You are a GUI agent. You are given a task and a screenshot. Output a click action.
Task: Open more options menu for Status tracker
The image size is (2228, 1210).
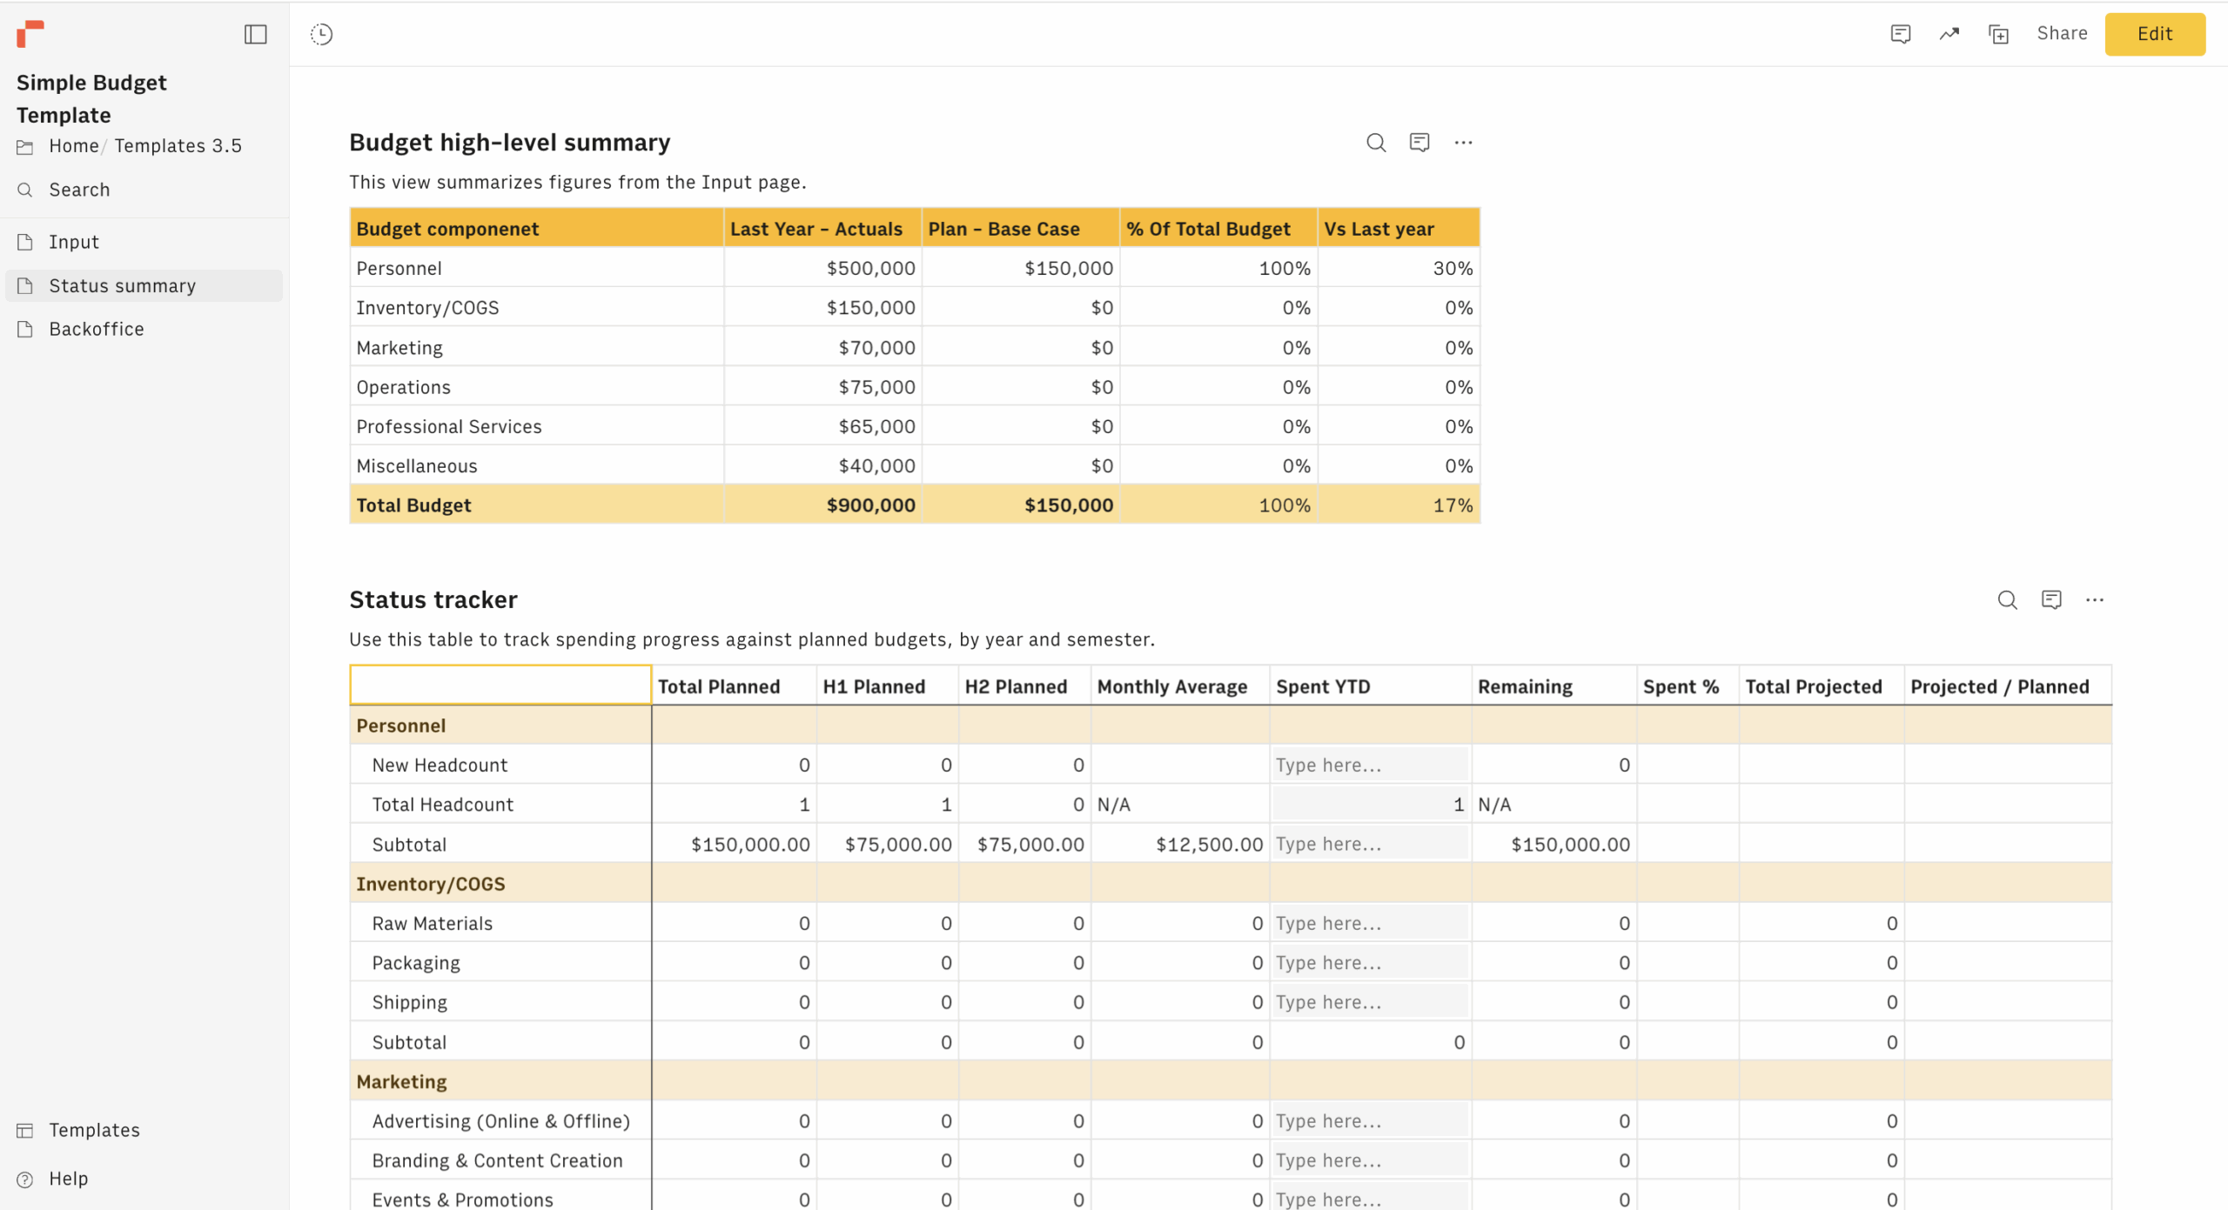[x=2094, y=600]
